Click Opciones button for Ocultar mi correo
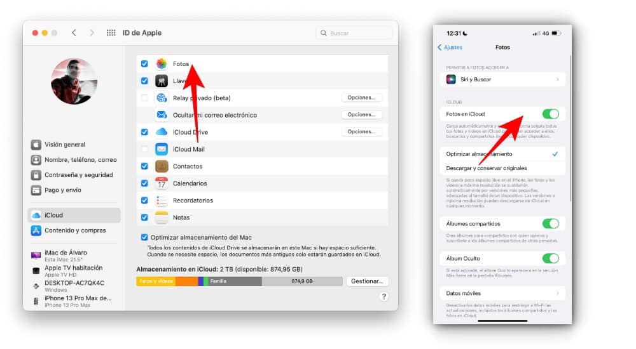The image size is (636, 349). tap(361, 115)
